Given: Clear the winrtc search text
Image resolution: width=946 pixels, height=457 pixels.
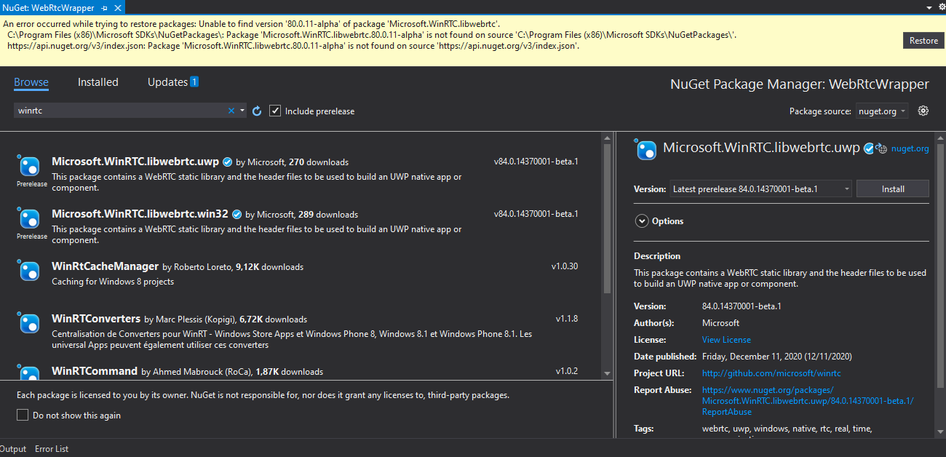Looking at the screenshot, I should pyautogui.click(x=231, y=111).
